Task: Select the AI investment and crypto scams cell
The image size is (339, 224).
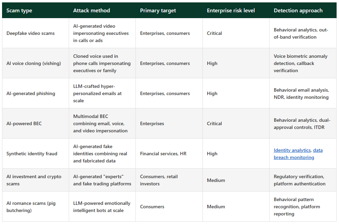Action: tap(34, 180)
